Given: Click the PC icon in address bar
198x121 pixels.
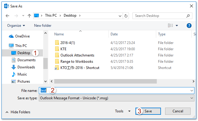Looking at the screenshot, I should [x=36, y=15].
